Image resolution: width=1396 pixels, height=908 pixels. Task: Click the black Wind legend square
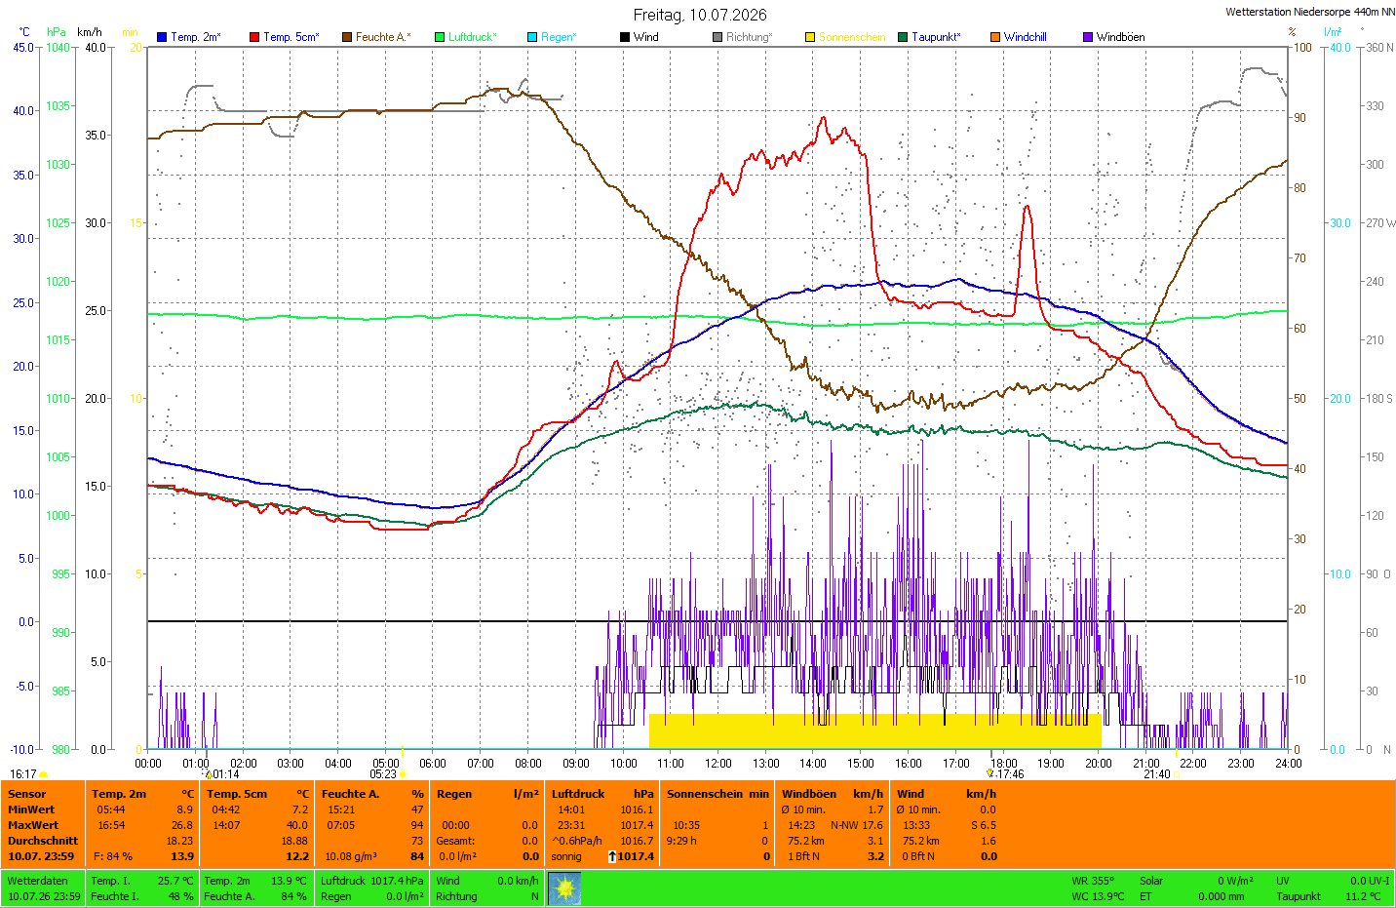(625, 37)
